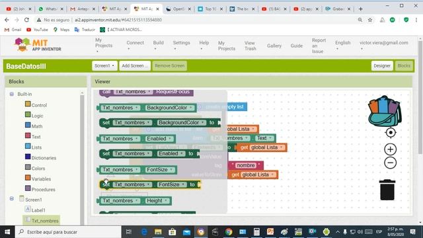Open the Screen1 dropdown button
Viewport: 423px width, 238px height.
(104, 65)
